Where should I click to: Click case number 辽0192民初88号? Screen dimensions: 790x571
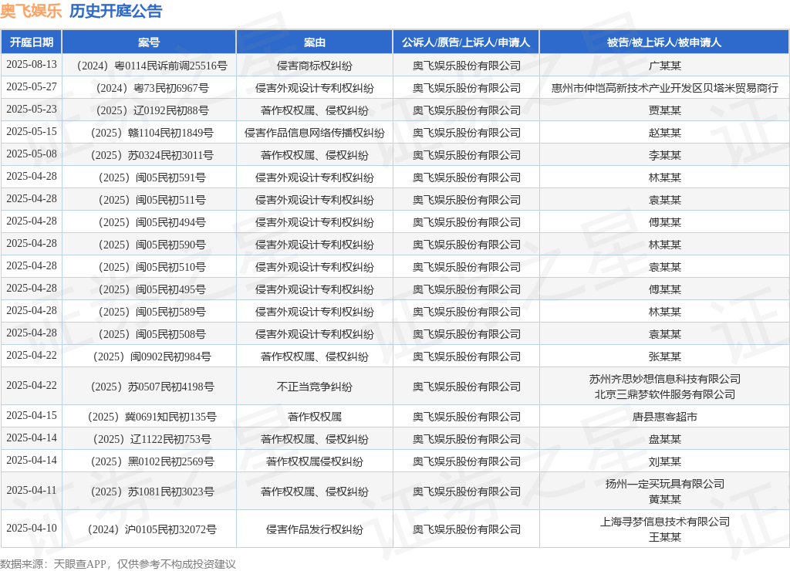coord(152,110)
